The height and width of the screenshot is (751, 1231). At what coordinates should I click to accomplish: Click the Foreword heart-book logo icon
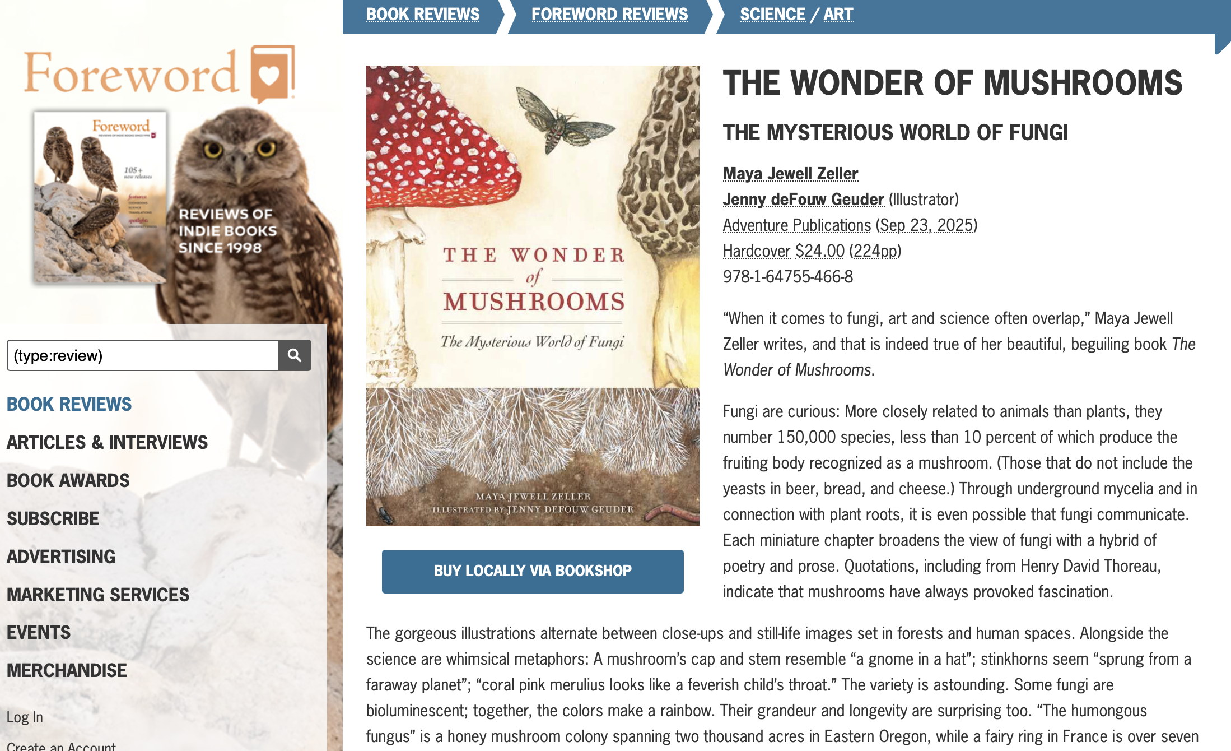point(273,73)
